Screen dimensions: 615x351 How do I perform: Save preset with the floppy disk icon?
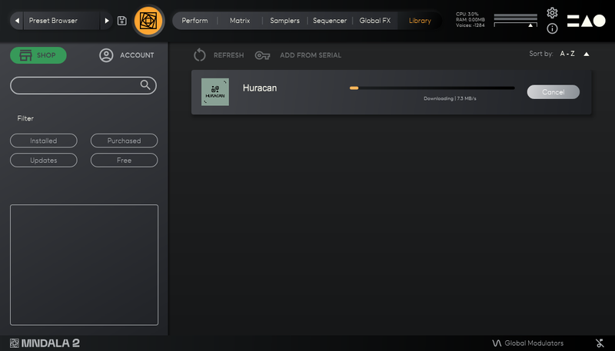coord(122,21)
